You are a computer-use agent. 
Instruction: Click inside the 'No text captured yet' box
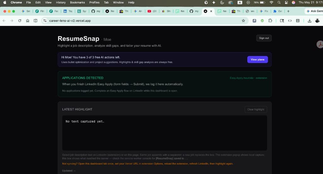164,133
